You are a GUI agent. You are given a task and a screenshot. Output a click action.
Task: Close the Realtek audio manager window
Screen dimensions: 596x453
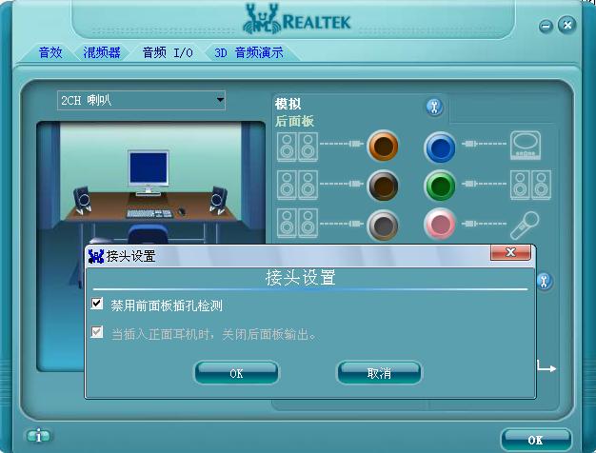pos(567,25)
